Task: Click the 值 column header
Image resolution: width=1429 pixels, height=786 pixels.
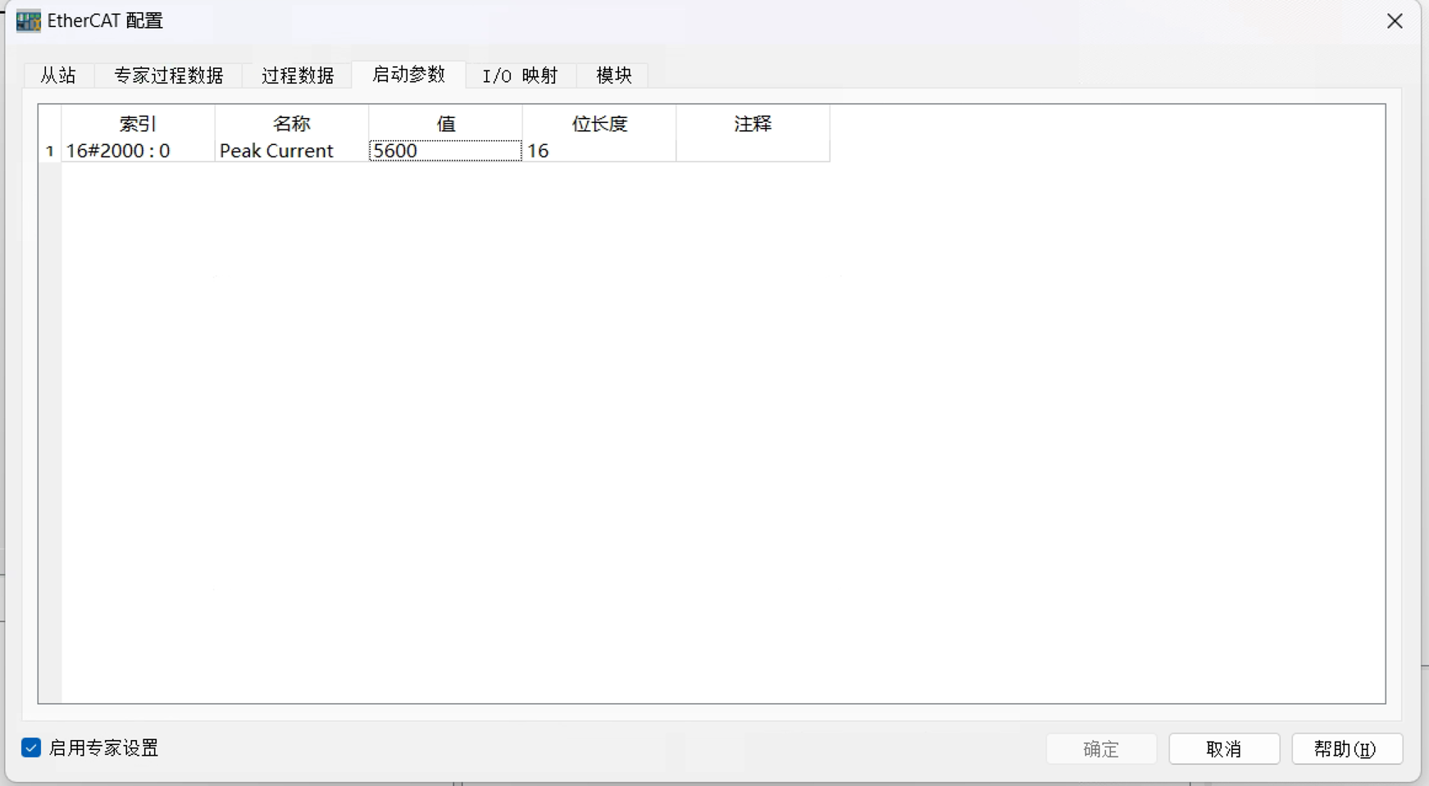Action: tap(445, 123)
